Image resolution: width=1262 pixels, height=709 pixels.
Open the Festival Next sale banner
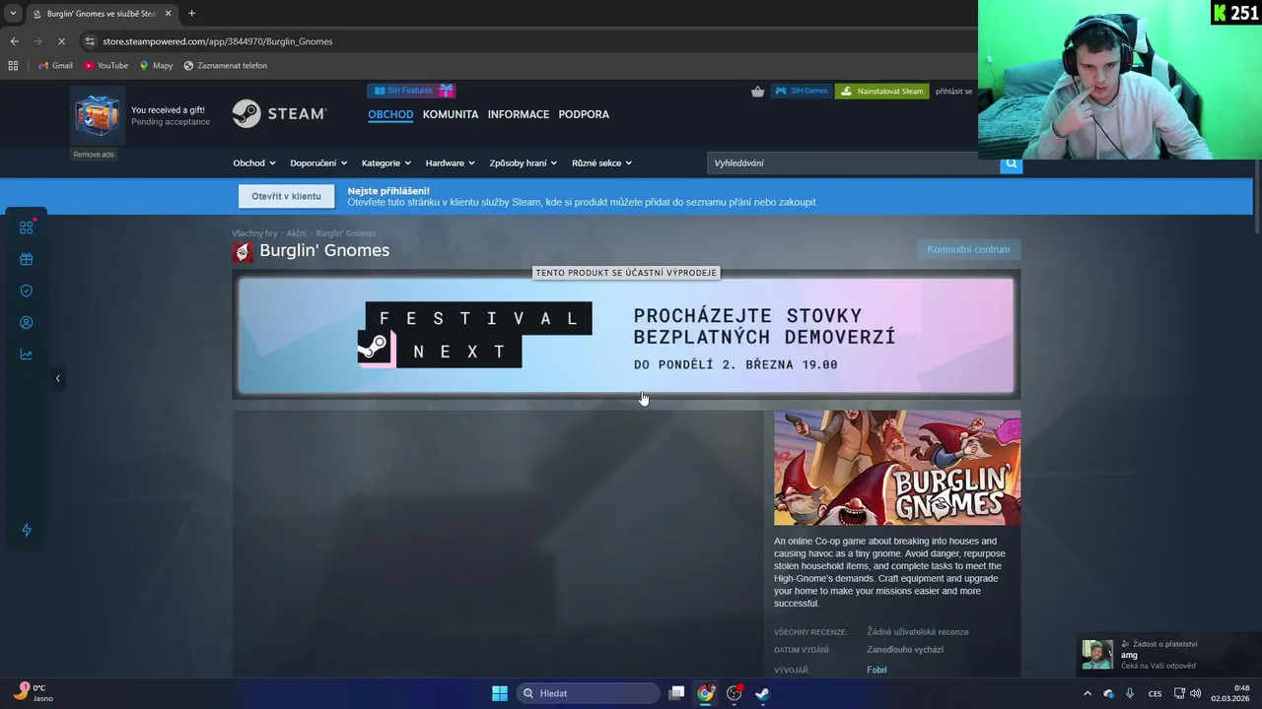pos(626,336)
